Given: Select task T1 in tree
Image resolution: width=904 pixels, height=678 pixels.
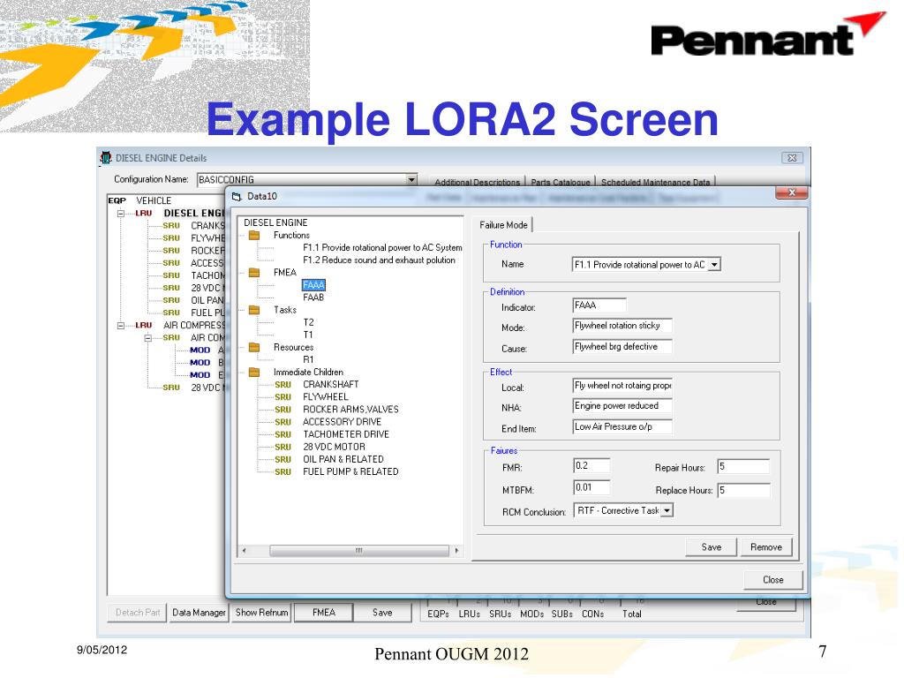Looking at the screenshot, I should tap(308, 335).
